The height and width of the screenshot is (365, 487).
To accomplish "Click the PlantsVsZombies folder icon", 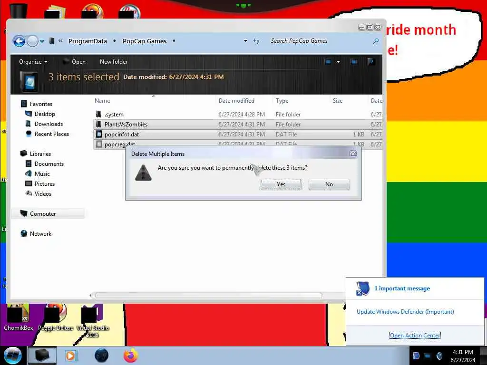I will click(x=99, y=125).
